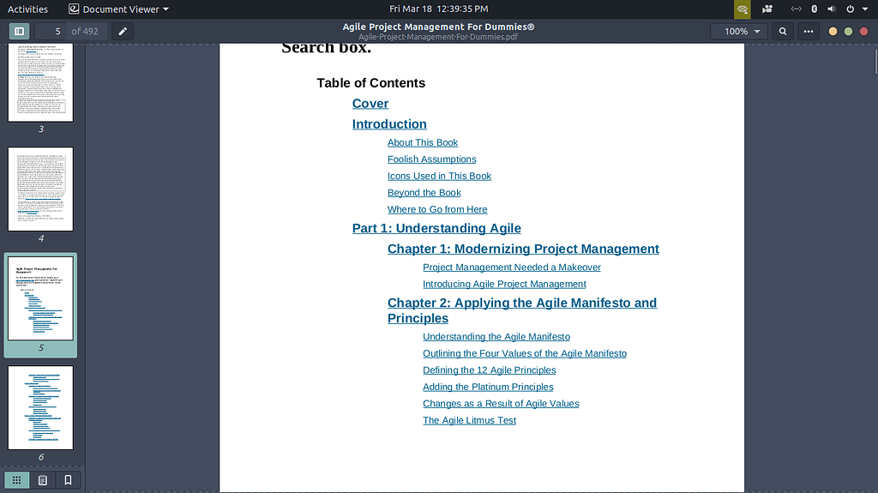Click the clock showing Fri Mar 18
This screenshot has width=878, height=493.
click(438, 9)
